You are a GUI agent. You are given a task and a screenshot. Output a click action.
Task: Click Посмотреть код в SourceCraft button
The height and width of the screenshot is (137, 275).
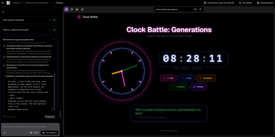[219, 3]
